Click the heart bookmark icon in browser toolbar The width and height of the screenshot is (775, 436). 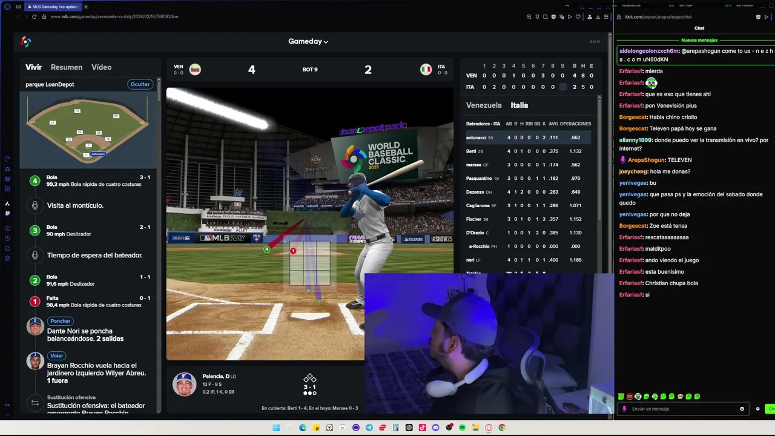coord(578,17)
